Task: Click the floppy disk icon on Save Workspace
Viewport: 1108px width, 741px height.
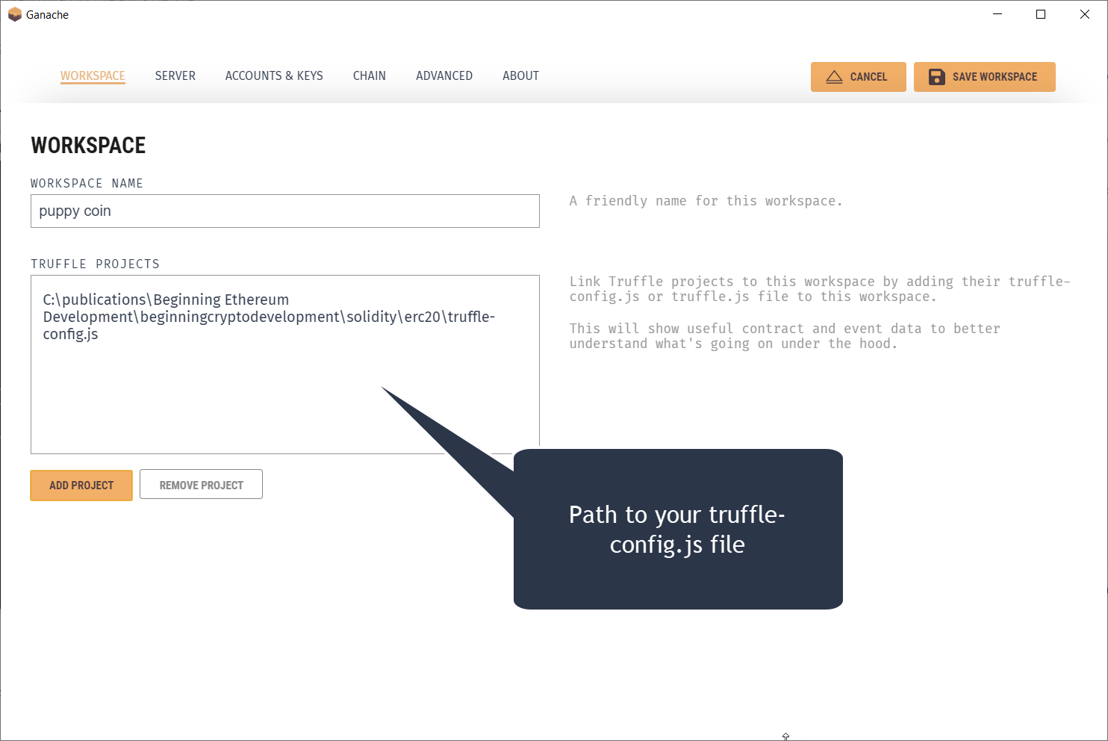Action: tap(936, 77)
